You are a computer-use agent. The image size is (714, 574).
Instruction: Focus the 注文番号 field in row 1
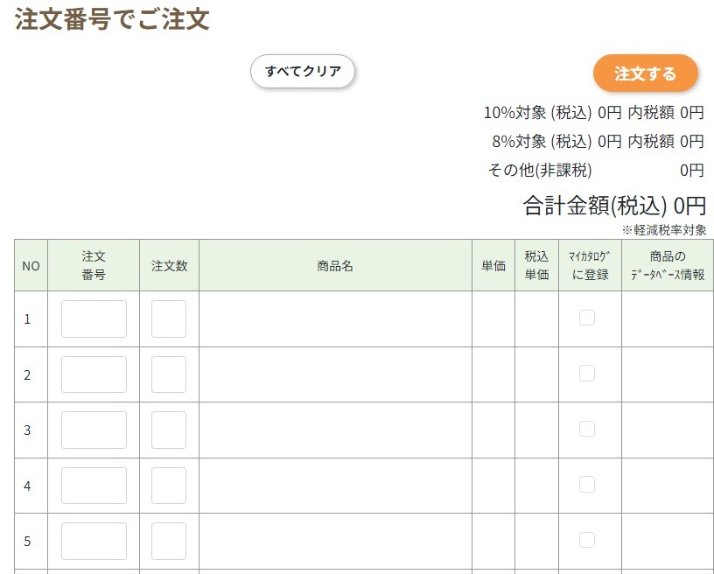pos(94,318)
